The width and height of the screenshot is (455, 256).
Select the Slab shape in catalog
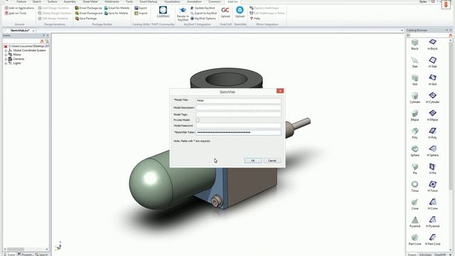coord(415,63)
